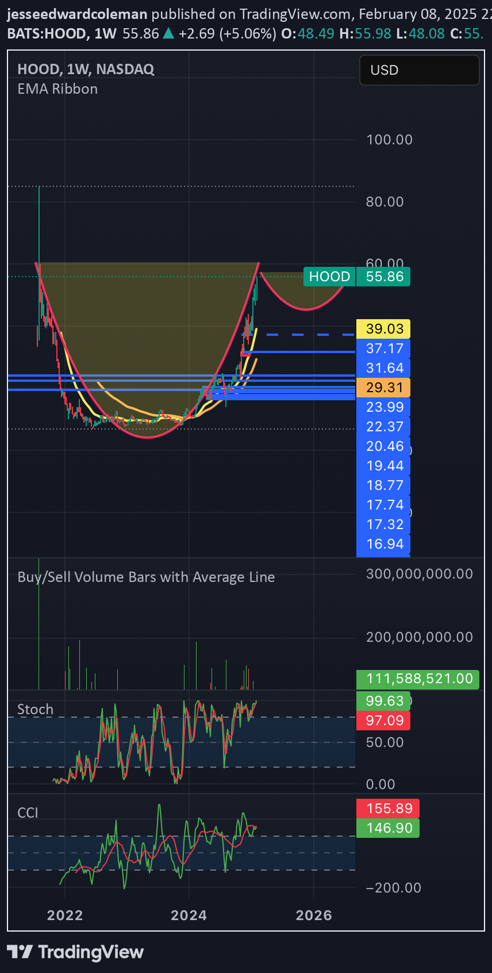
Task: Click the red 97.09 Stoch value
Action: (x=383, y=721)
